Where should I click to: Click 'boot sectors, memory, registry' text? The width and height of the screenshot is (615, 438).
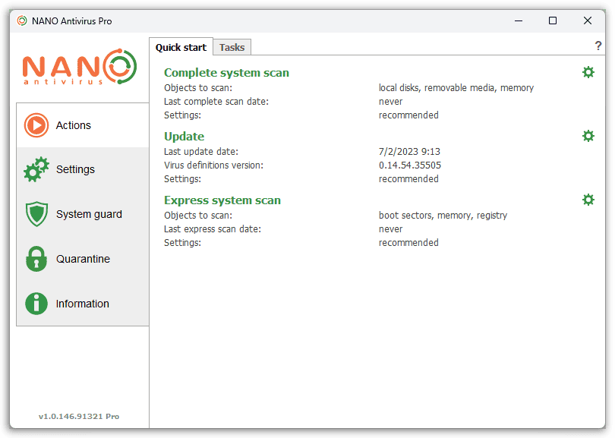[x=443, y=216]
